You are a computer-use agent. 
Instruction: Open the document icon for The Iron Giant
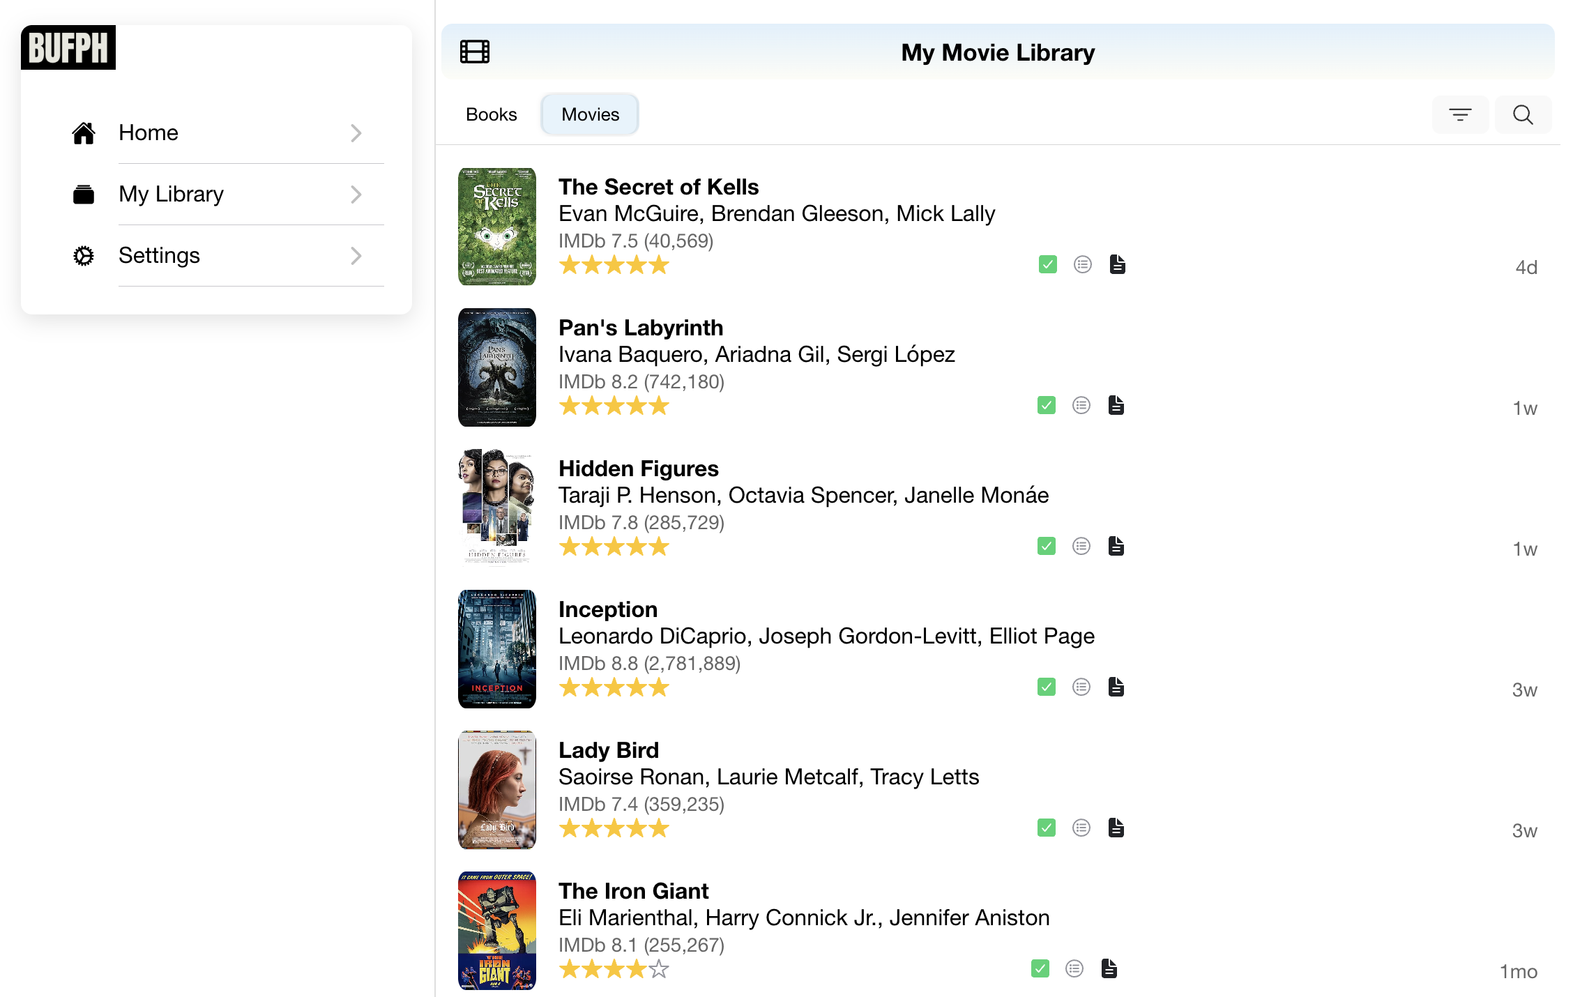[x=1109, y=968]
